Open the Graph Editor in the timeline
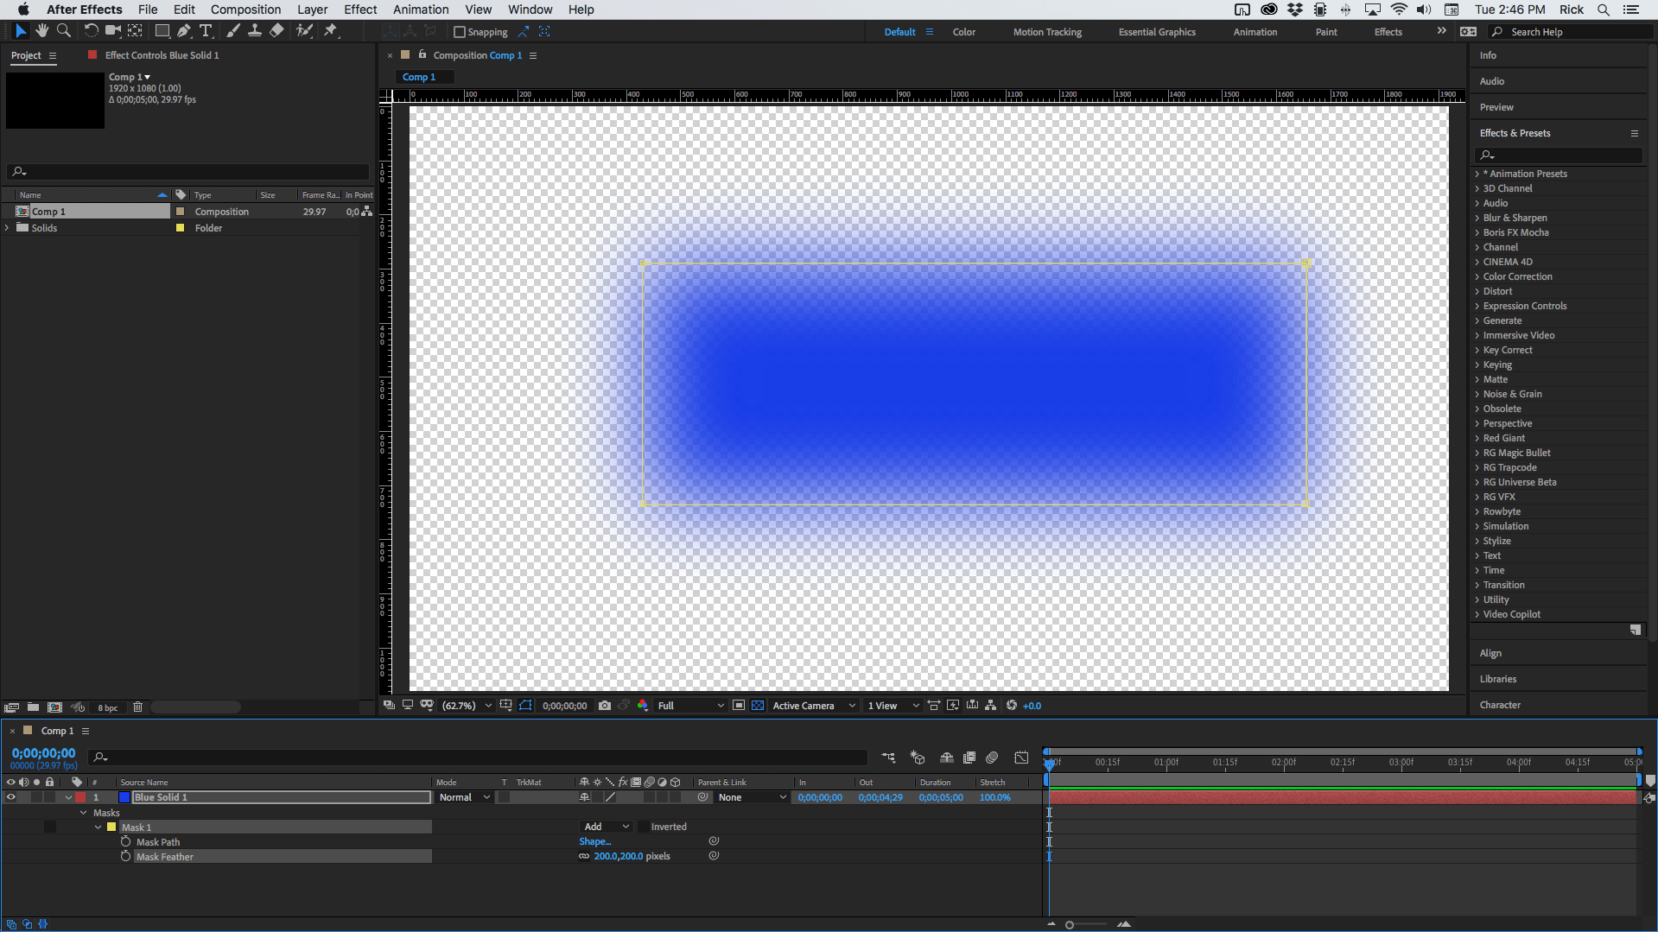This screenshot has width=1658, height=932. point(1021,758)
